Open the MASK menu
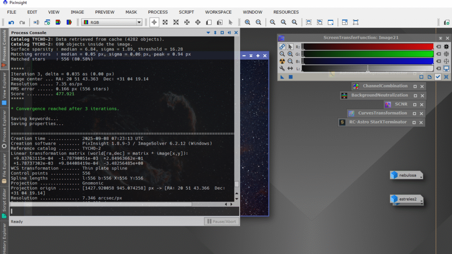 pos(131,12)
